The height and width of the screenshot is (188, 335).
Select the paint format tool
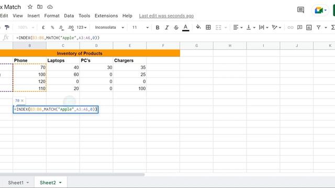[x=7, y=27]
